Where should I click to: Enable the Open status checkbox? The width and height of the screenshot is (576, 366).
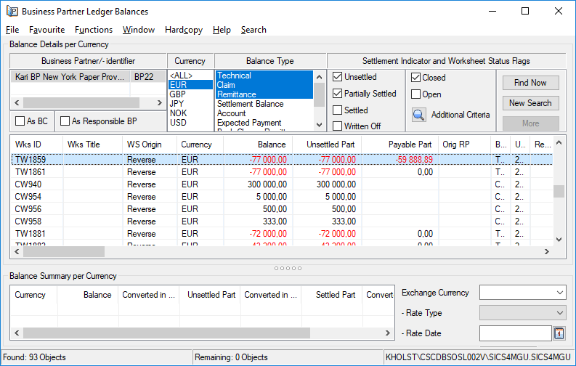pyautogui.click(x=415, y=94)
